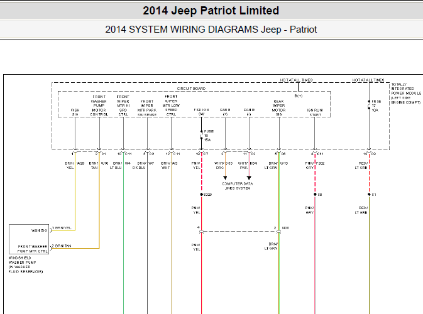Click the 'WSH SIG' pin in the washer pump box
This screenshot has width=423, height=314.
pyautogui.click(x=40, y=230)
